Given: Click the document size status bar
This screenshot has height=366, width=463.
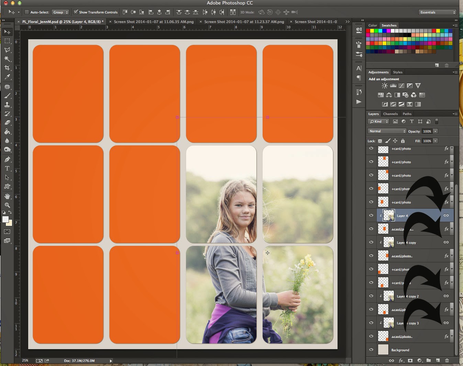Looking at the screenshot, I should (79, 360).
